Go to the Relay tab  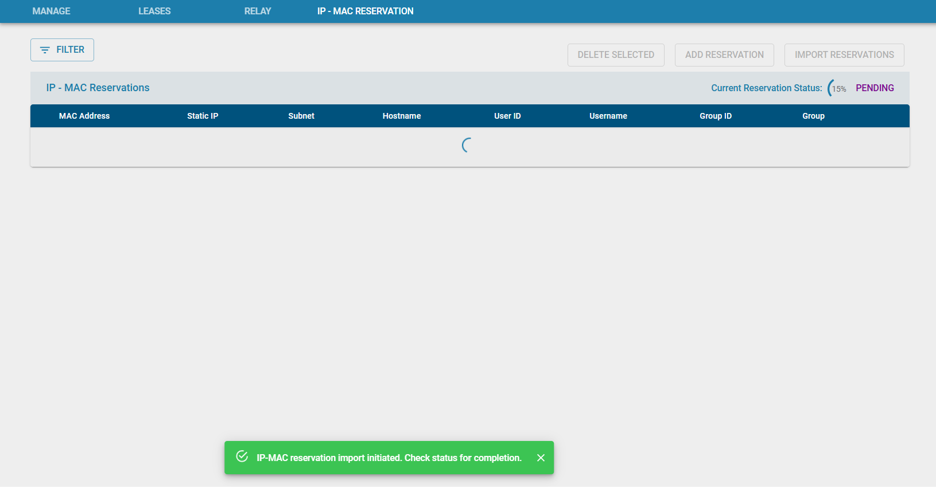click(258, 11)
